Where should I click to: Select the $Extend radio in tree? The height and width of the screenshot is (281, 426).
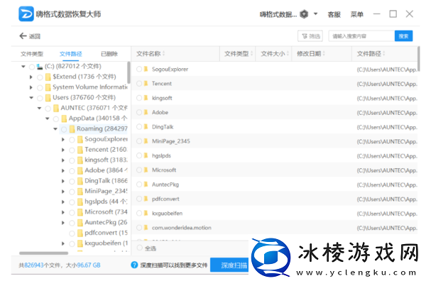[x=40, y=77]
